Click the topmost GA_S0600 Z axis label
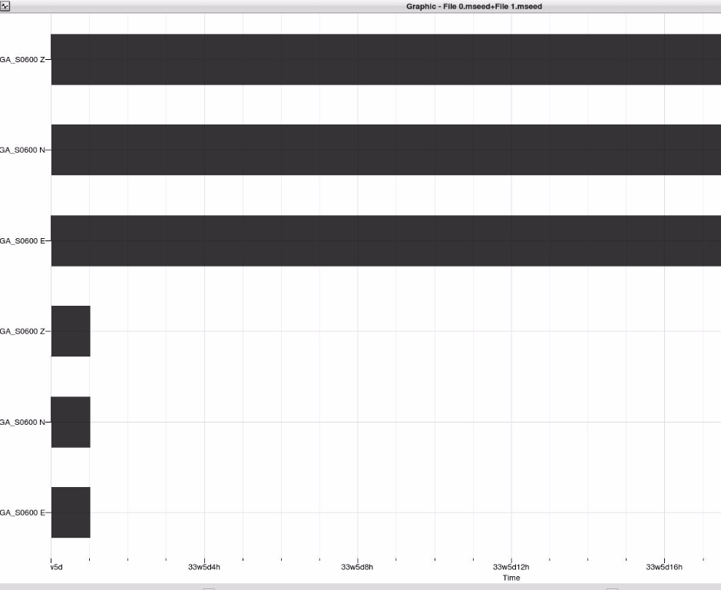The height and width of the screenshot is (590, 721). point(22,59)
